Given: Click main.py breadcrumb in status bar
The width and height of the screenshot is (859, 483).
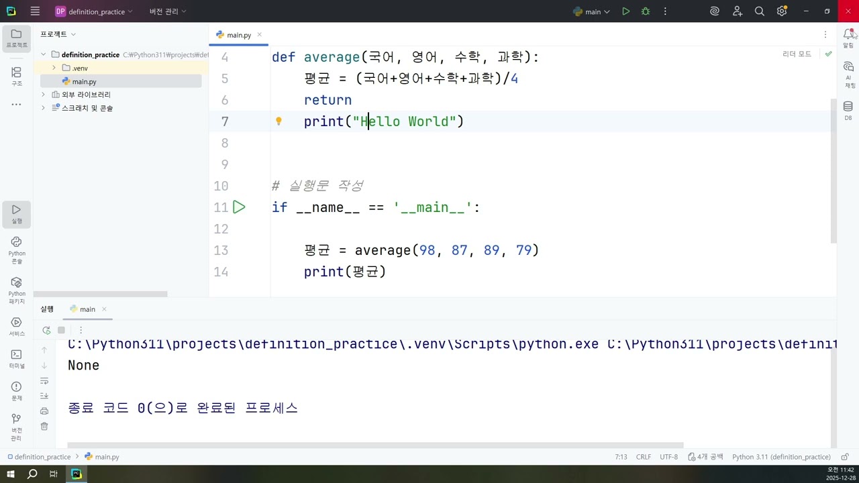Looking at the screenshot, I should point(102,457).
